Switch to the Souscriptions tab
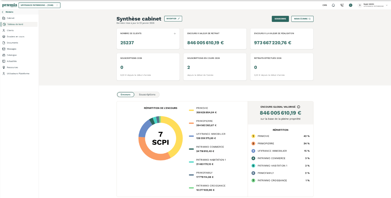The height and width of the screenshot is (198, 391). [147, 95]
